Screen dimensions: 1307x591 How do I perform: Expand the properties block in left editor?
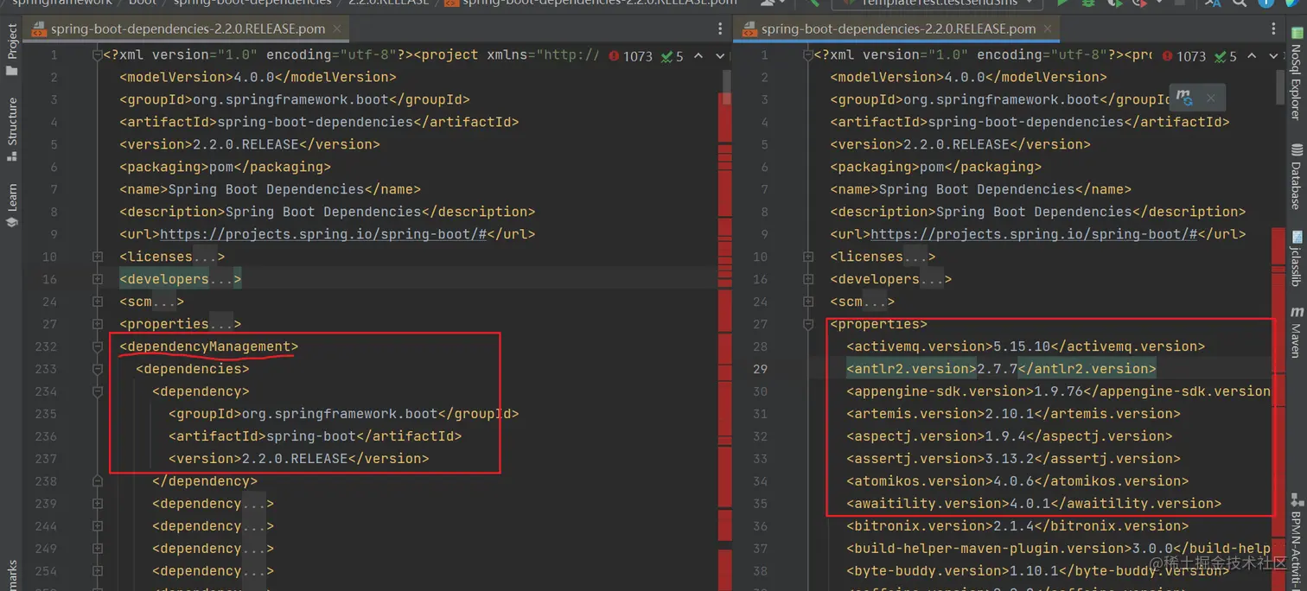pos(98,324)
